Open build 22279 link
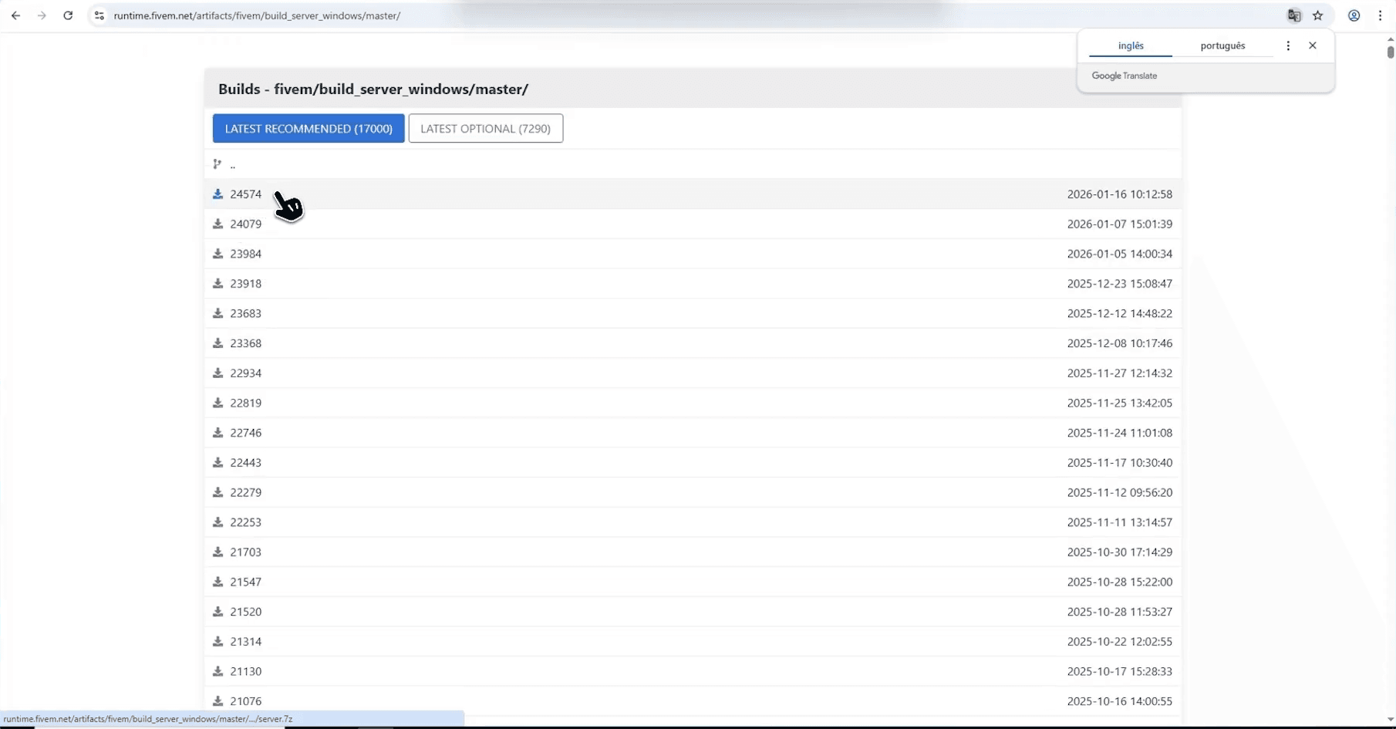Image resolution: width=1396 pixels, height=729 pixels. (x=246, y=492)
